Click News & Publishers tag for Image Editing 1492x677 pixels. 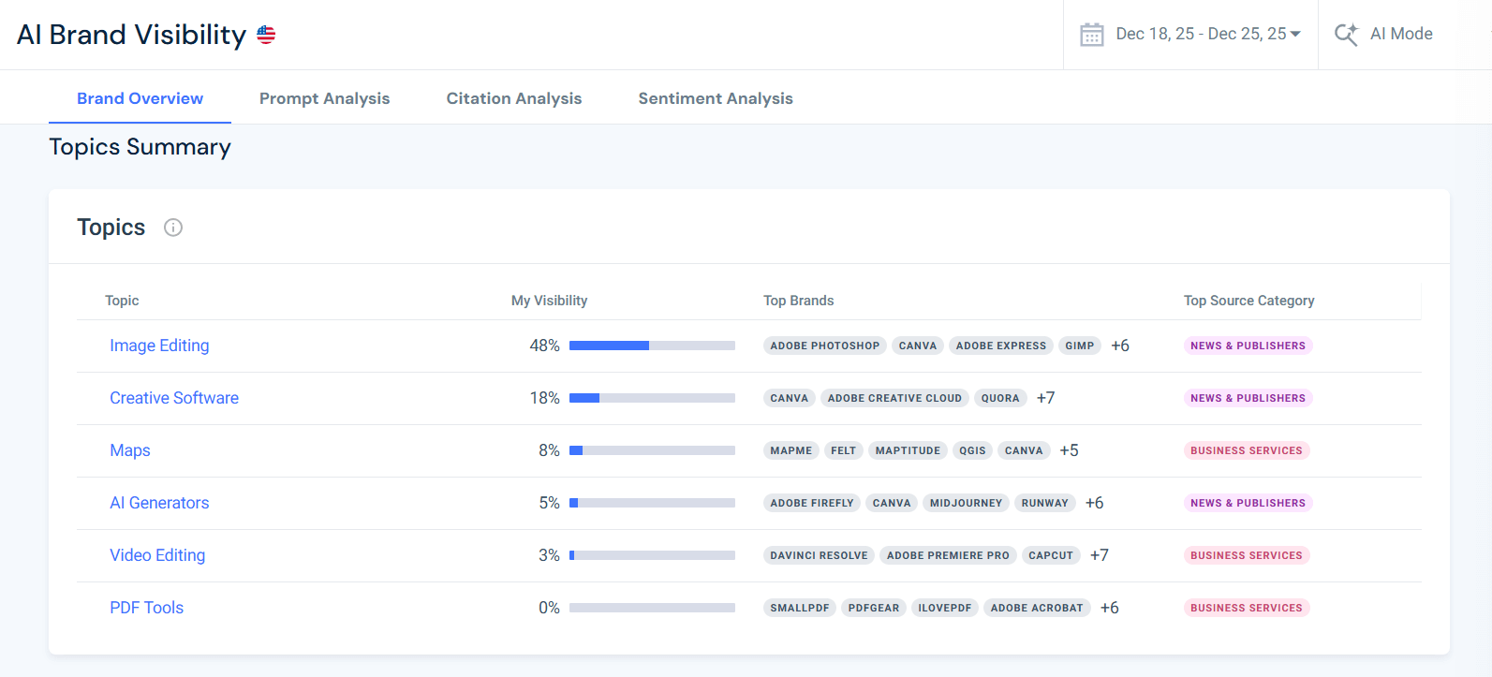(x=1248, y=346)
